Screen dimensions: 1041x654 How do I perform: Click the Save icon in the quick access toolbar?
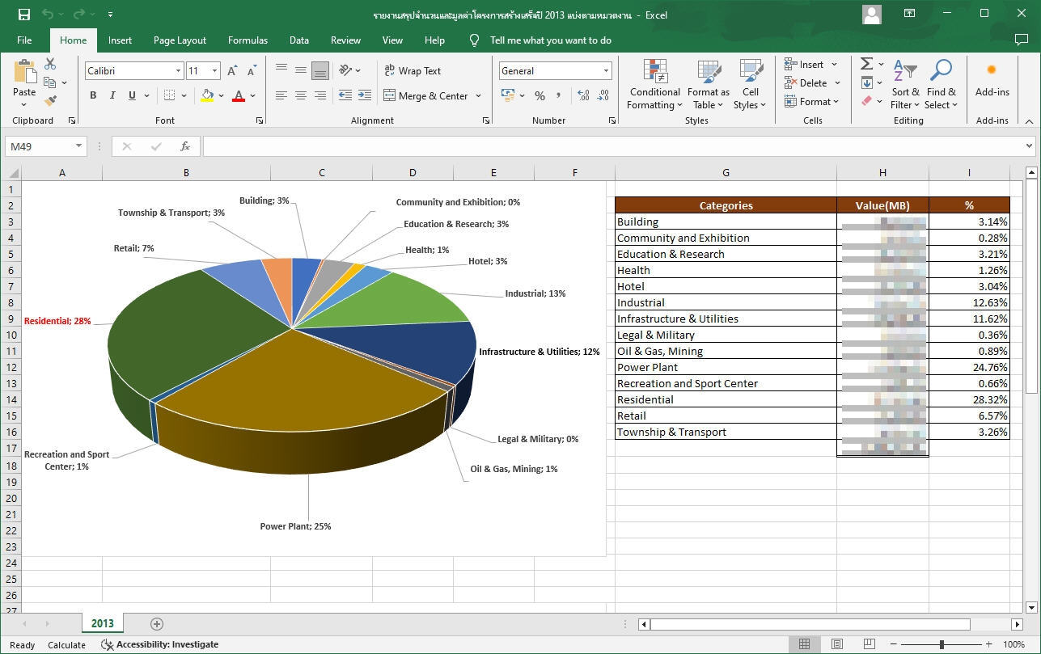(x=24, y=15)
